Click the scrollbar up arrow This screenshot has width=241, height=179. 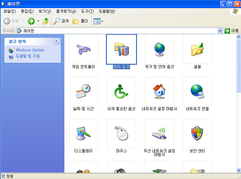point(239,37)
